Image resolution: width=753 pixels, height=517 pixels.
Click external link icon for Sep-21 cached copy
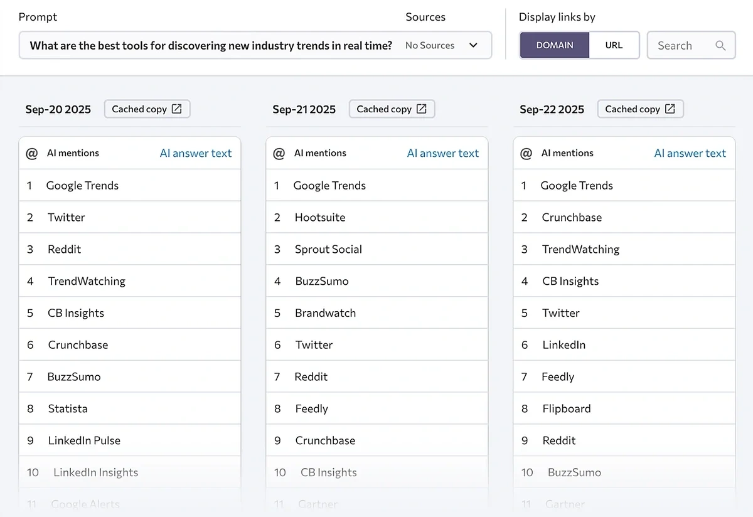(422, 109)
